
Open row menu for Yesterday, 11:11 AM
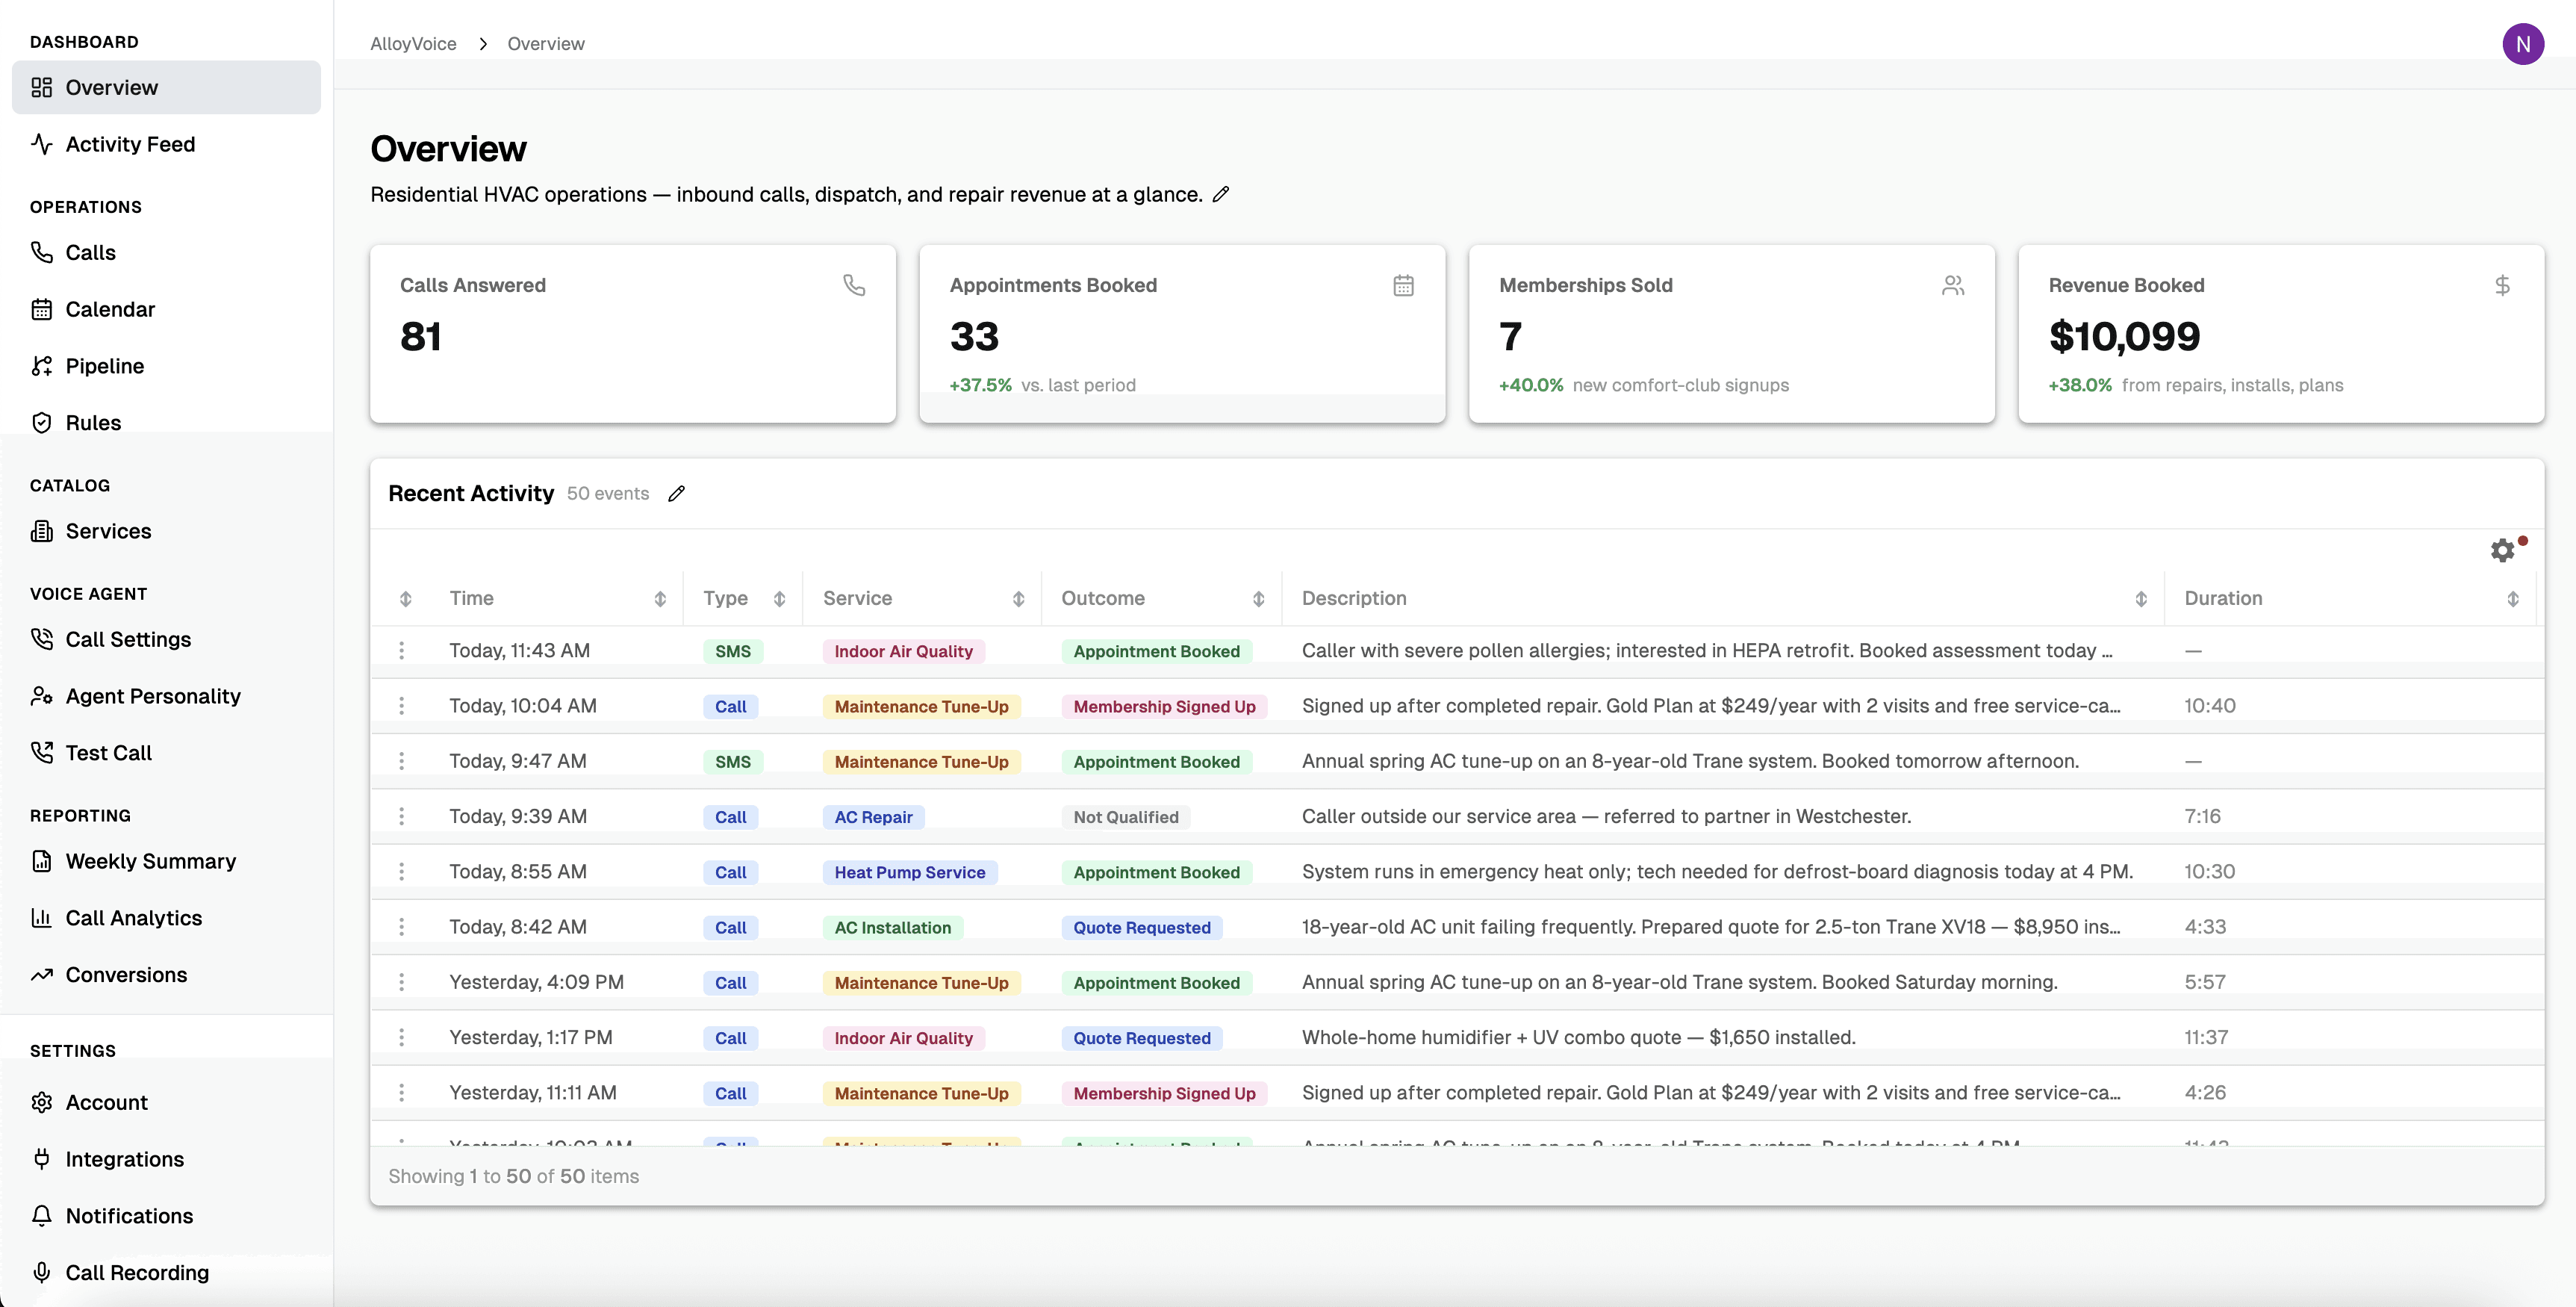pos(402,1092)
